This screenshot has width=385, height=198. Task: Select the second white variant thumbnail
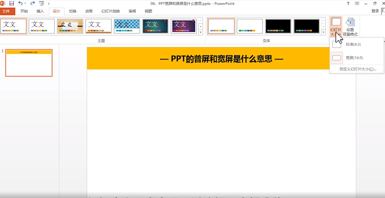pyautogui.click(x=250, y=26)
